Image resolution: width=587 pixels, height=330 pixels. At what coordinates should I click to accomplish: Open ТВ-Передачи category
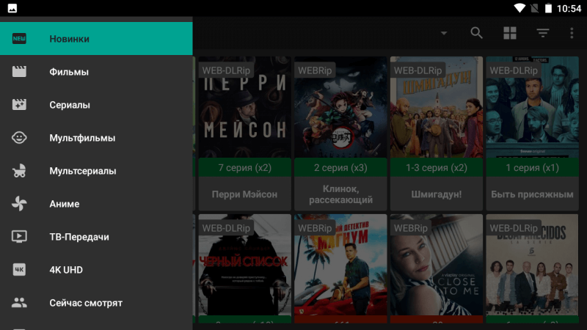96,236
